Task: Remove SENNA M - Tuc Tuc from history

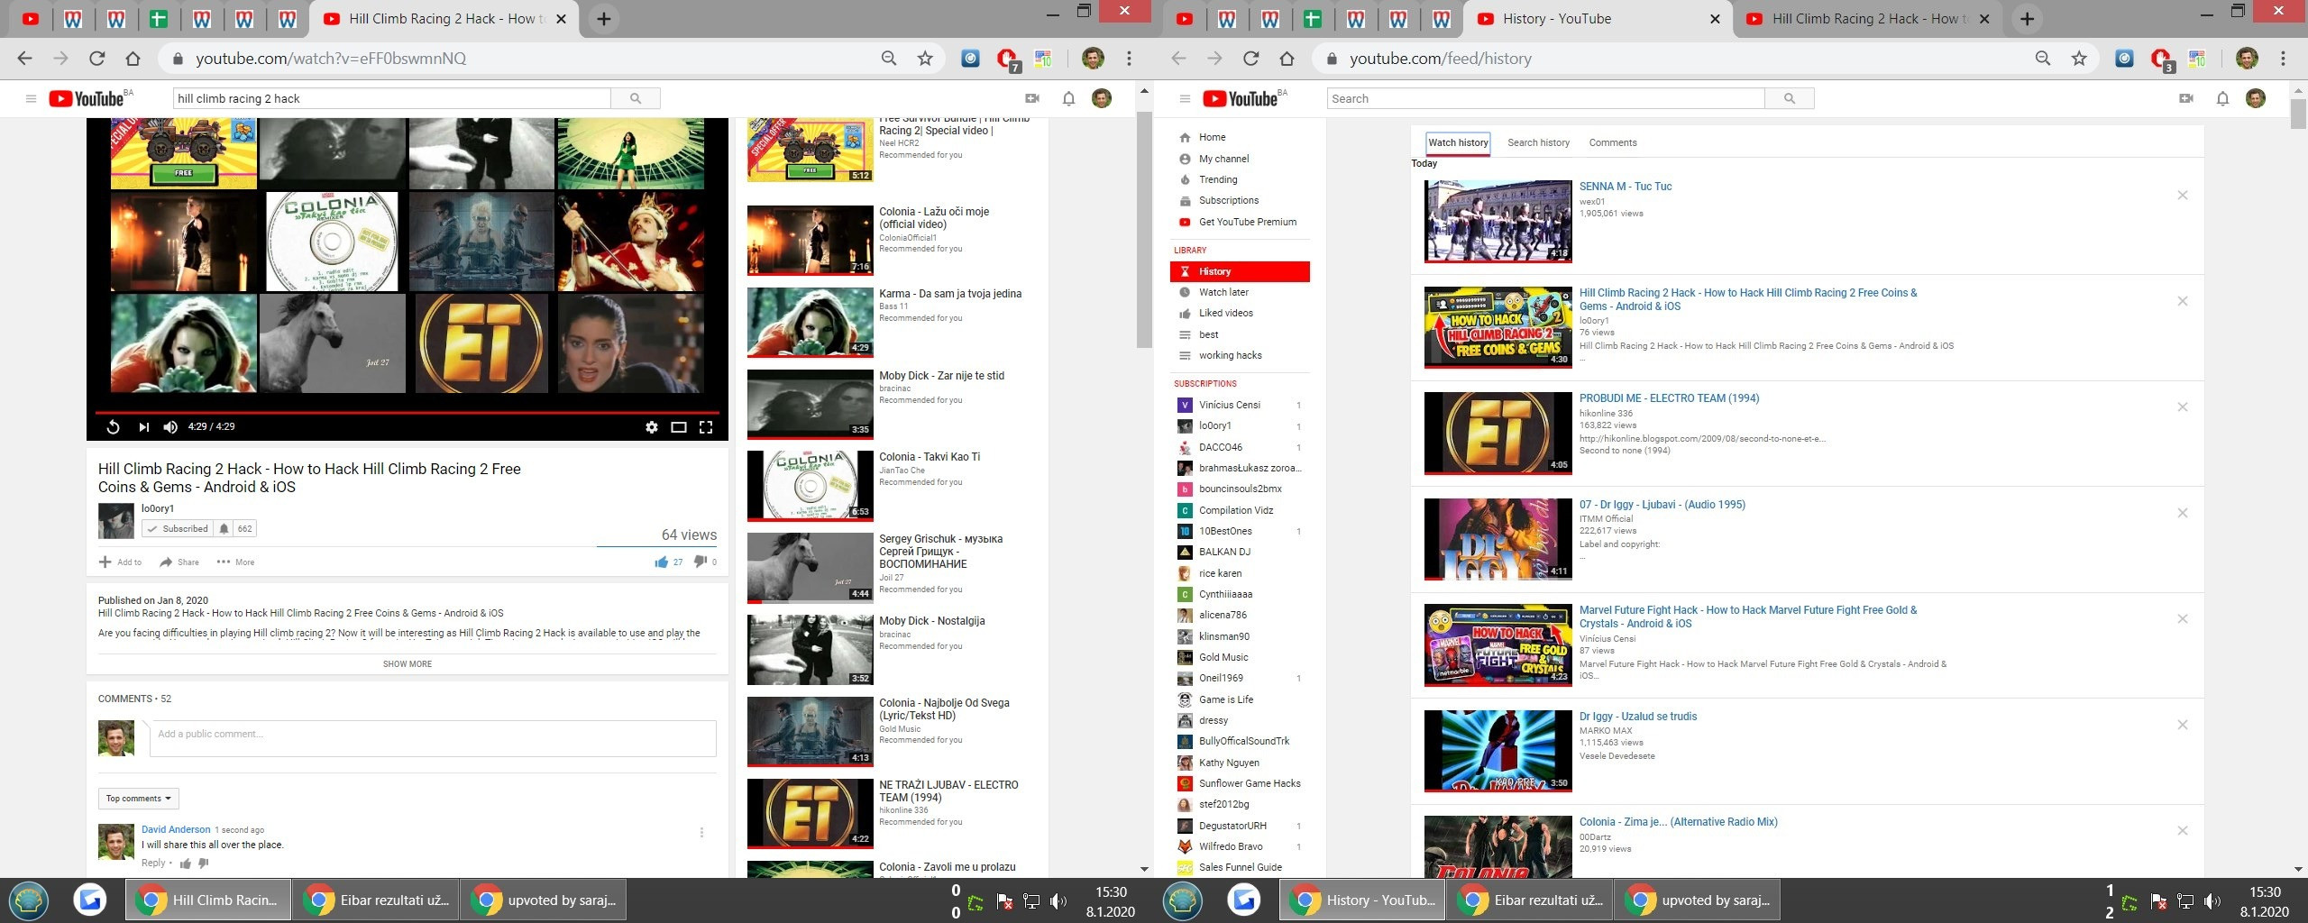Action: click(2183, 196)
